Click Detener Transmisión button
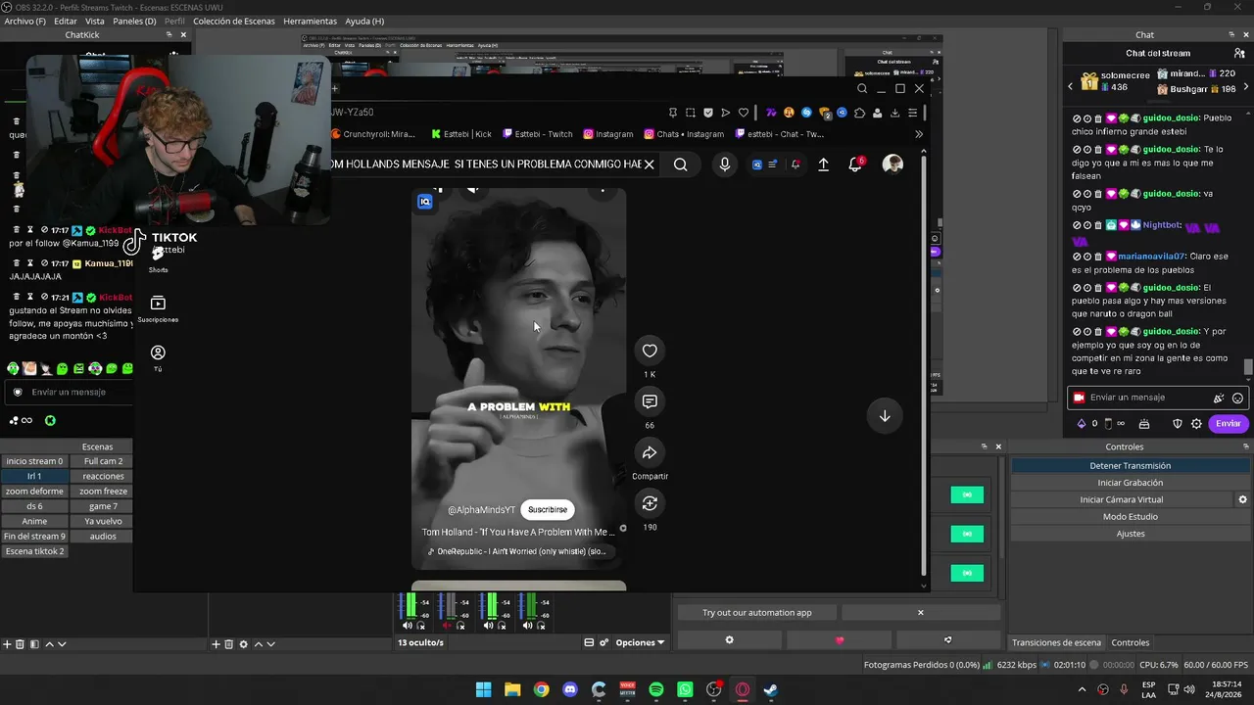The image size is (1254, 705). point(1131,466)
